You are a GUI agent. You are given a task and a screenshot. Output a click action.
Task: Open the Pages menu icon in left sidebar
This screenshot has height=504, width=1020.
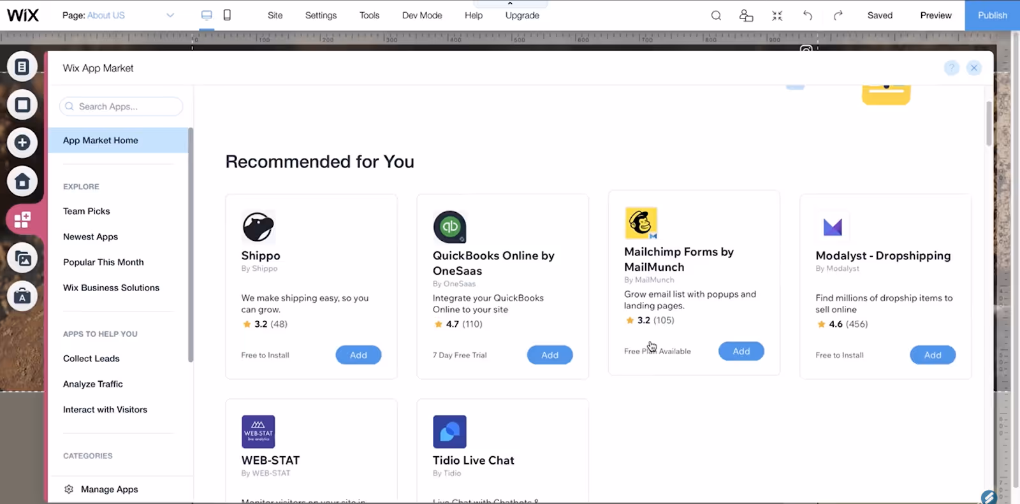click(22, 66)
